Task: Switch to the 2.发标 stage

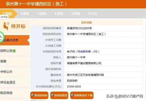Action: 25,14
